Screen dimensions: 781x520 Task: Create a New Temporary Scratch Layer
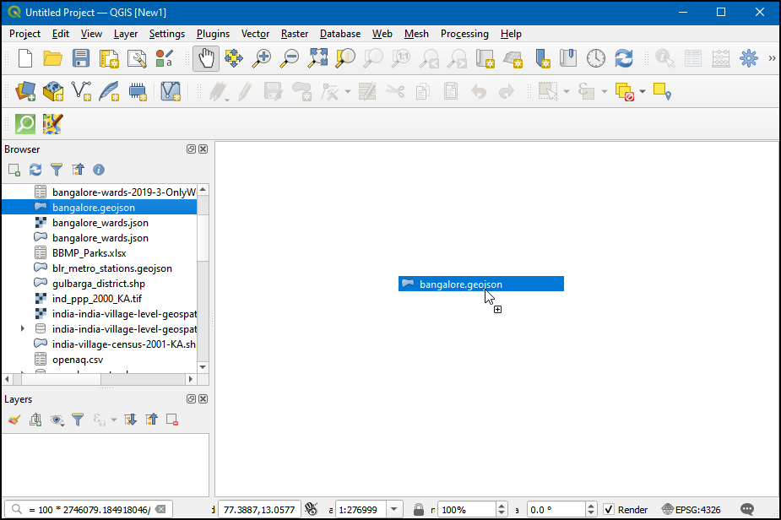[x=138, y=91]
